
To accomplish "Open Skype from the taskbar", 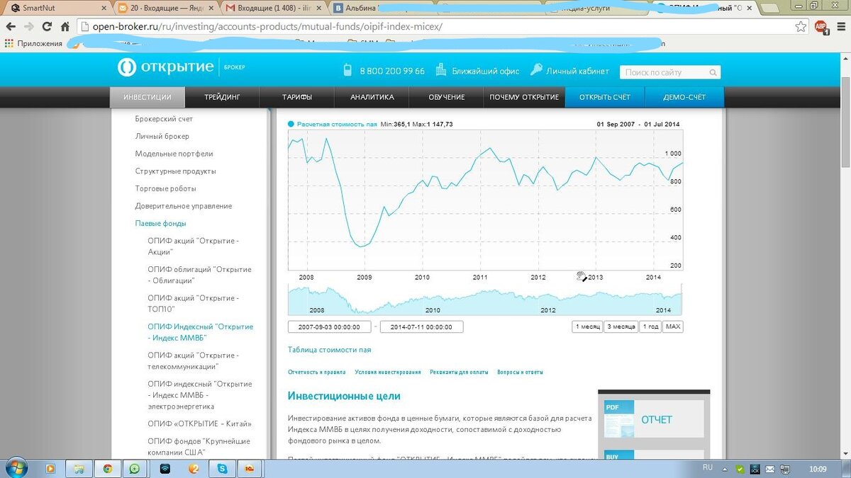I will (x=221, y=468).
